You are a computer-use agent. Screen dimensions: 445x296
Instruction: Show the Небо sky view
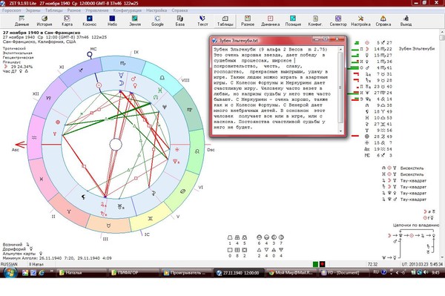coord(112,21)
